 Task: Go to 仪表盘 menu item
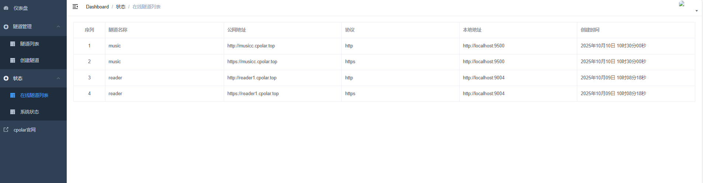[x=21, y=8]
